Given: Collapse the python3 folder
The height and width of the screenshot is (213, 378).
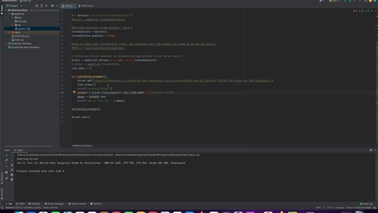Looking at the screenshot, I should point(9,14).
